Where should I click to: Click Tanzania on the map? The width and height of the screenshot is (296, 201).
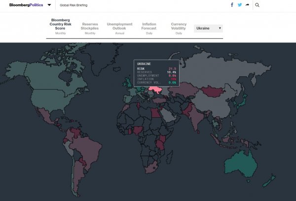pyautogui.click(x=160, y=145)
